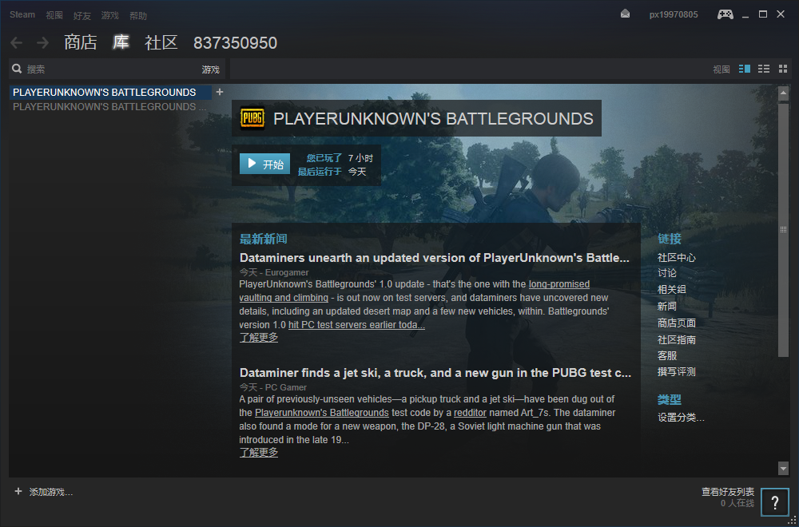Viewport: 799px width, 527px height.
Task: Click 了解更多 under the PC Gamer article
Action: pos(259,452)
